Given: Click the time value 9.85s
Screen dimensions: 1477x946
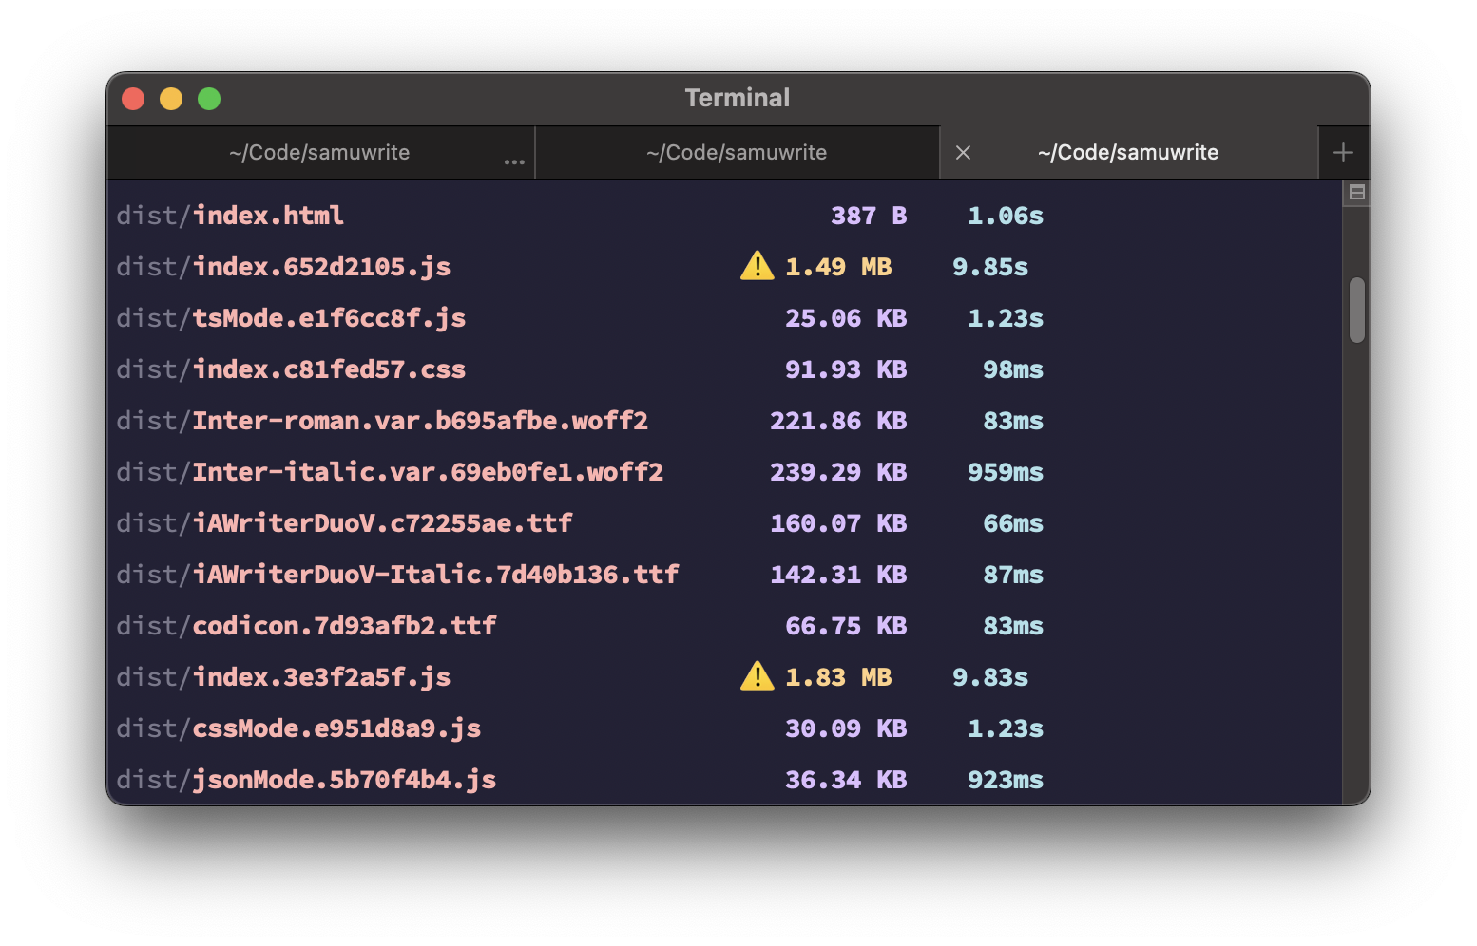Looking at the screenshot, I should coord(990,267).
